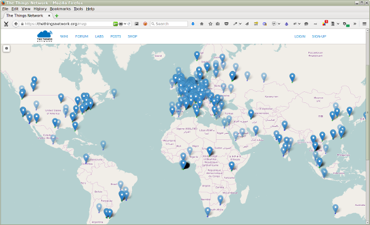The height and width of the screenshot is (225, 370).
Task: Click the colorful addon icon with red badge
Action: pyautogui.click(x=325, y=23)
